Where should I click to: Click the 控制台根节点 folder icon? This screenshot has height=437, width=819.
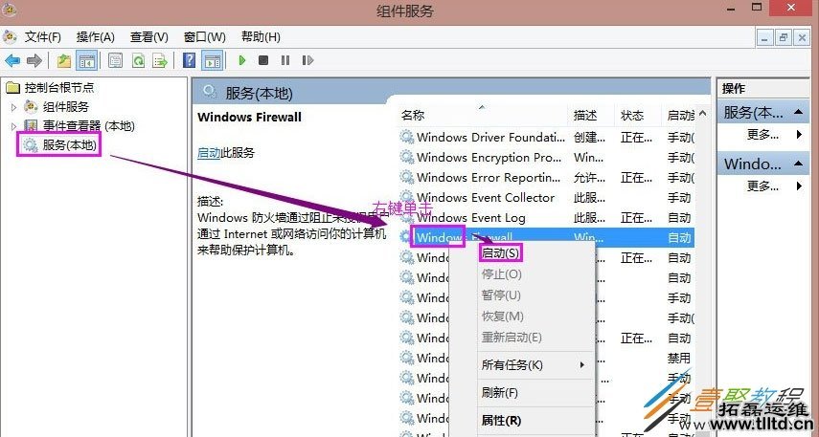coord(13,88)
